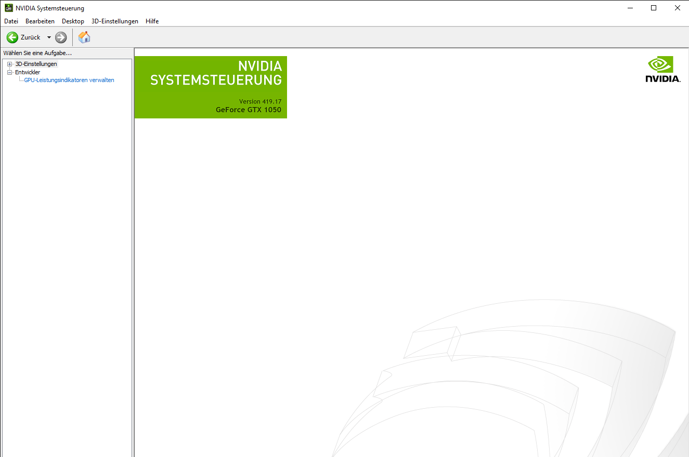The image size is (689, 457).
Task: Select 3D-Einstellungen in the task tree
Action: [x=36, y=64]
